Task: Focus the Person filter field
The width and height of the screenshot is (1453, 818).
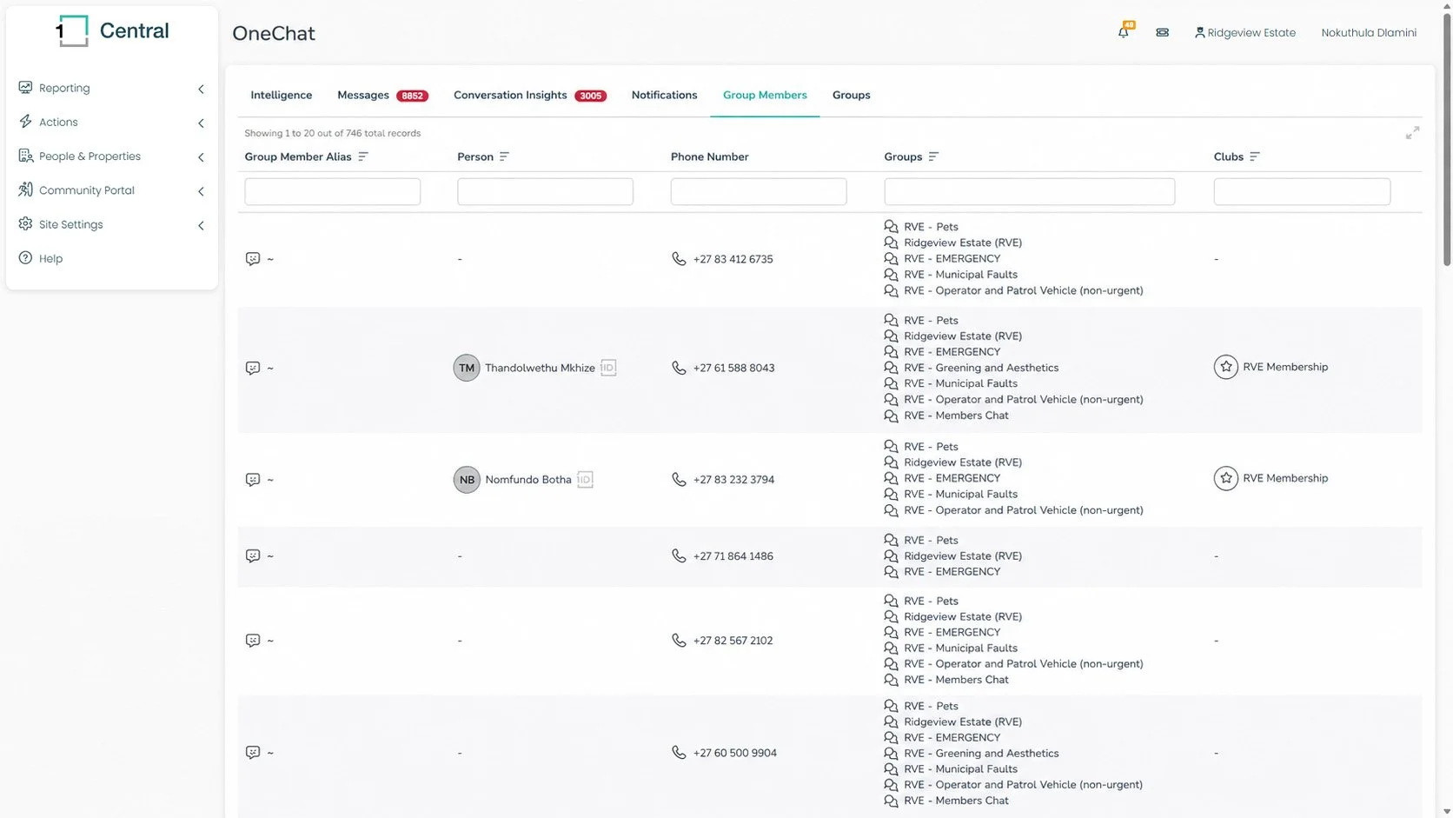Action: pyautogui.click(x=545, y=191)
